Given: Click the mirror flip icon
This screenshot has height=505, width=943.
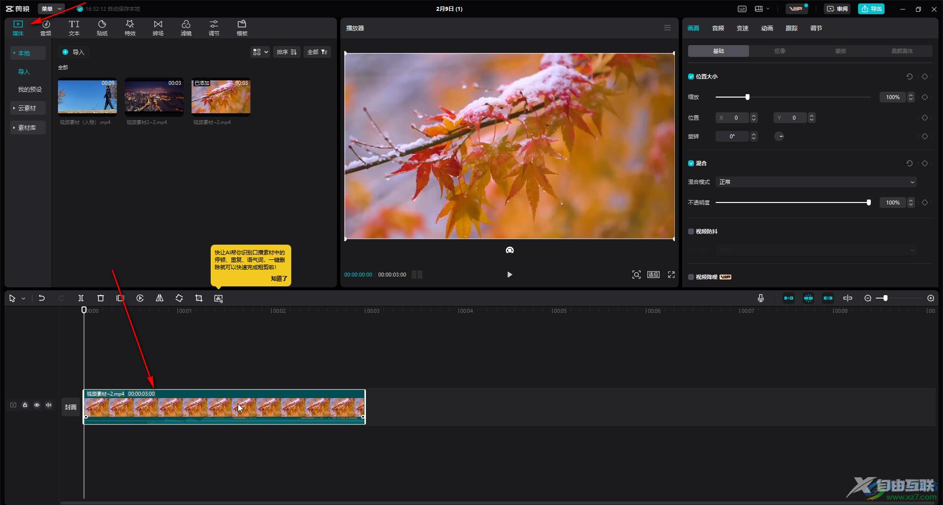Looking at the screenshot, I should pos(160,298).
